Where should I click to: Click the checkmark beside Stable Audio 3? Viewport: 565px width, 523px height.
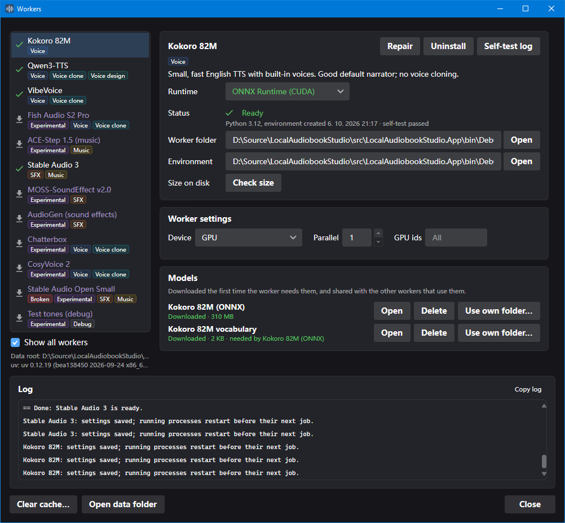20,169
